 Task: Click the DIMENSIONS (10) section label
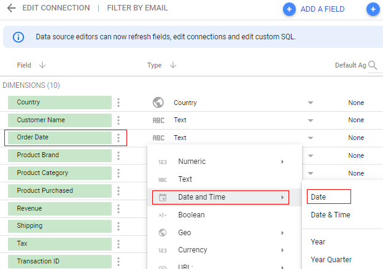pos(31,85)
